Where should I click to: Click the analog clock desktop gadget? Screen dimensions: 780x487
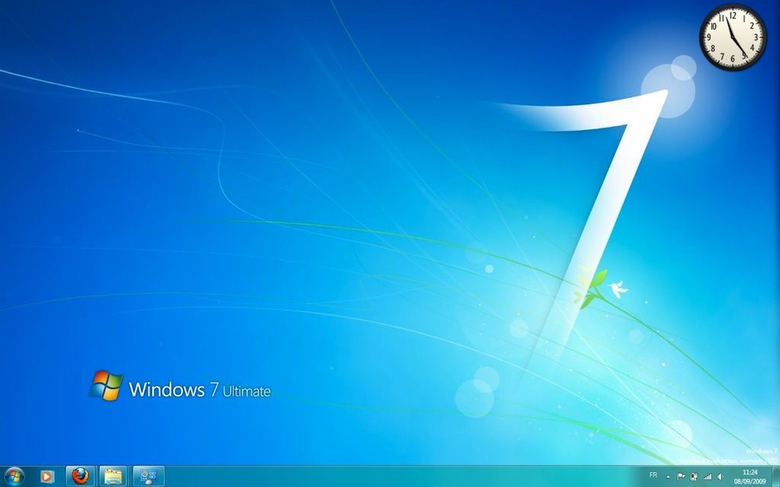(x=733, y=37)
